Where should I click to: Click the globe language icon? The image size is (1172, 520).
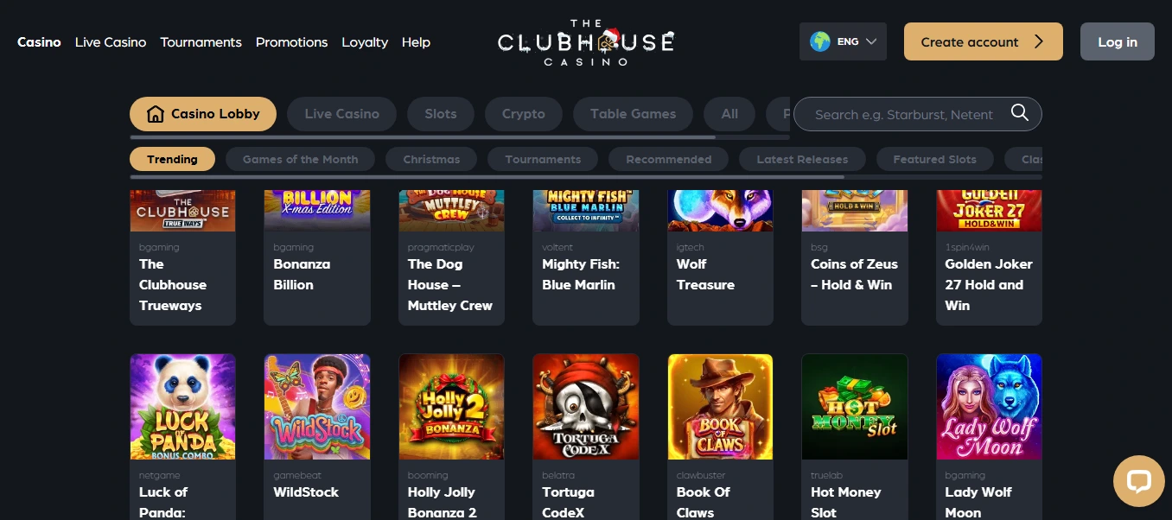(x=820, y=41)
